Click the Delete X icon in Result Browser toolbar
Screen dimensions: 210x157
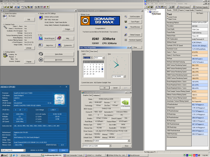pyautogui.click(x=165, y=7)
